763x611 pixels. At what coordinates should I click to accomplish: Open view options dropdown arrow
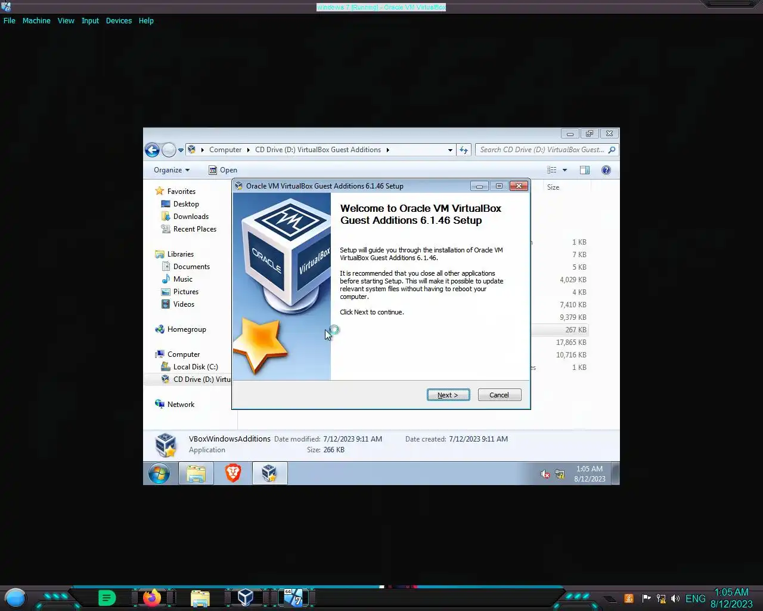pyautogui.click(x=565, y=170)
